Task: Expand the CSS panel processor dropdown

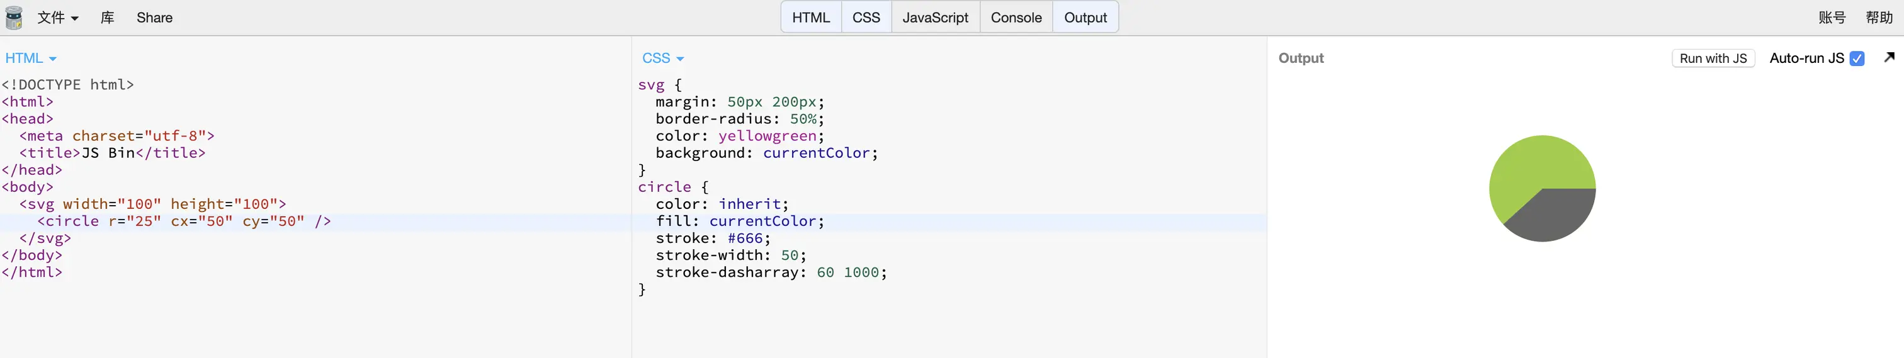Action: [663, 59]
